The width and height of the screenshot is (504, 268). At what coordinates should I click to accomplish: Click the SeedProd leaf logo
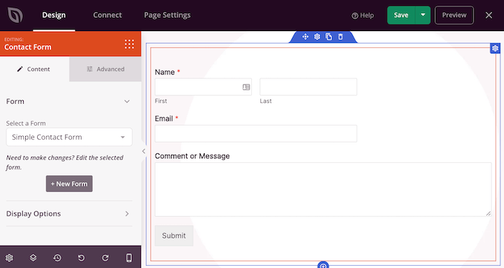pyautogui.click(x=15, y=15)
